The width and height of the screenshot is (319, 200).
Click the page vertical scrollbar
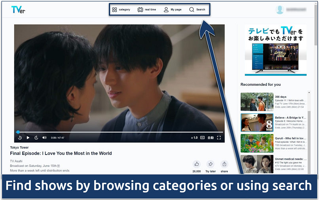316,25
